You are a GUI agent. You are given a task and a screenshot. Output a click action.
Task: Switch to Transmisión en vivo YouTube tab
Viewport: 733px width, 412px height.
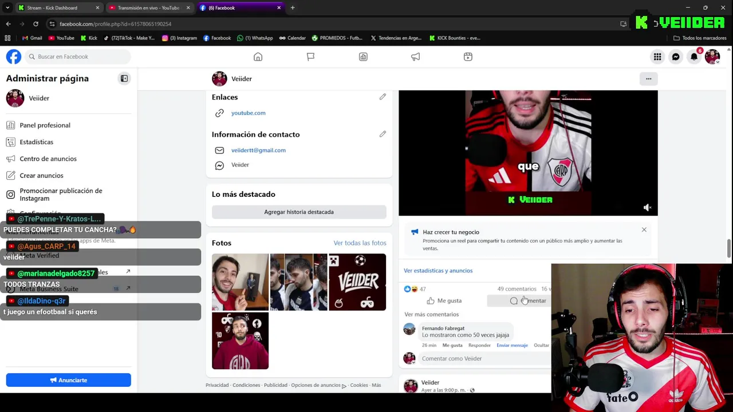tap(148, 8)
